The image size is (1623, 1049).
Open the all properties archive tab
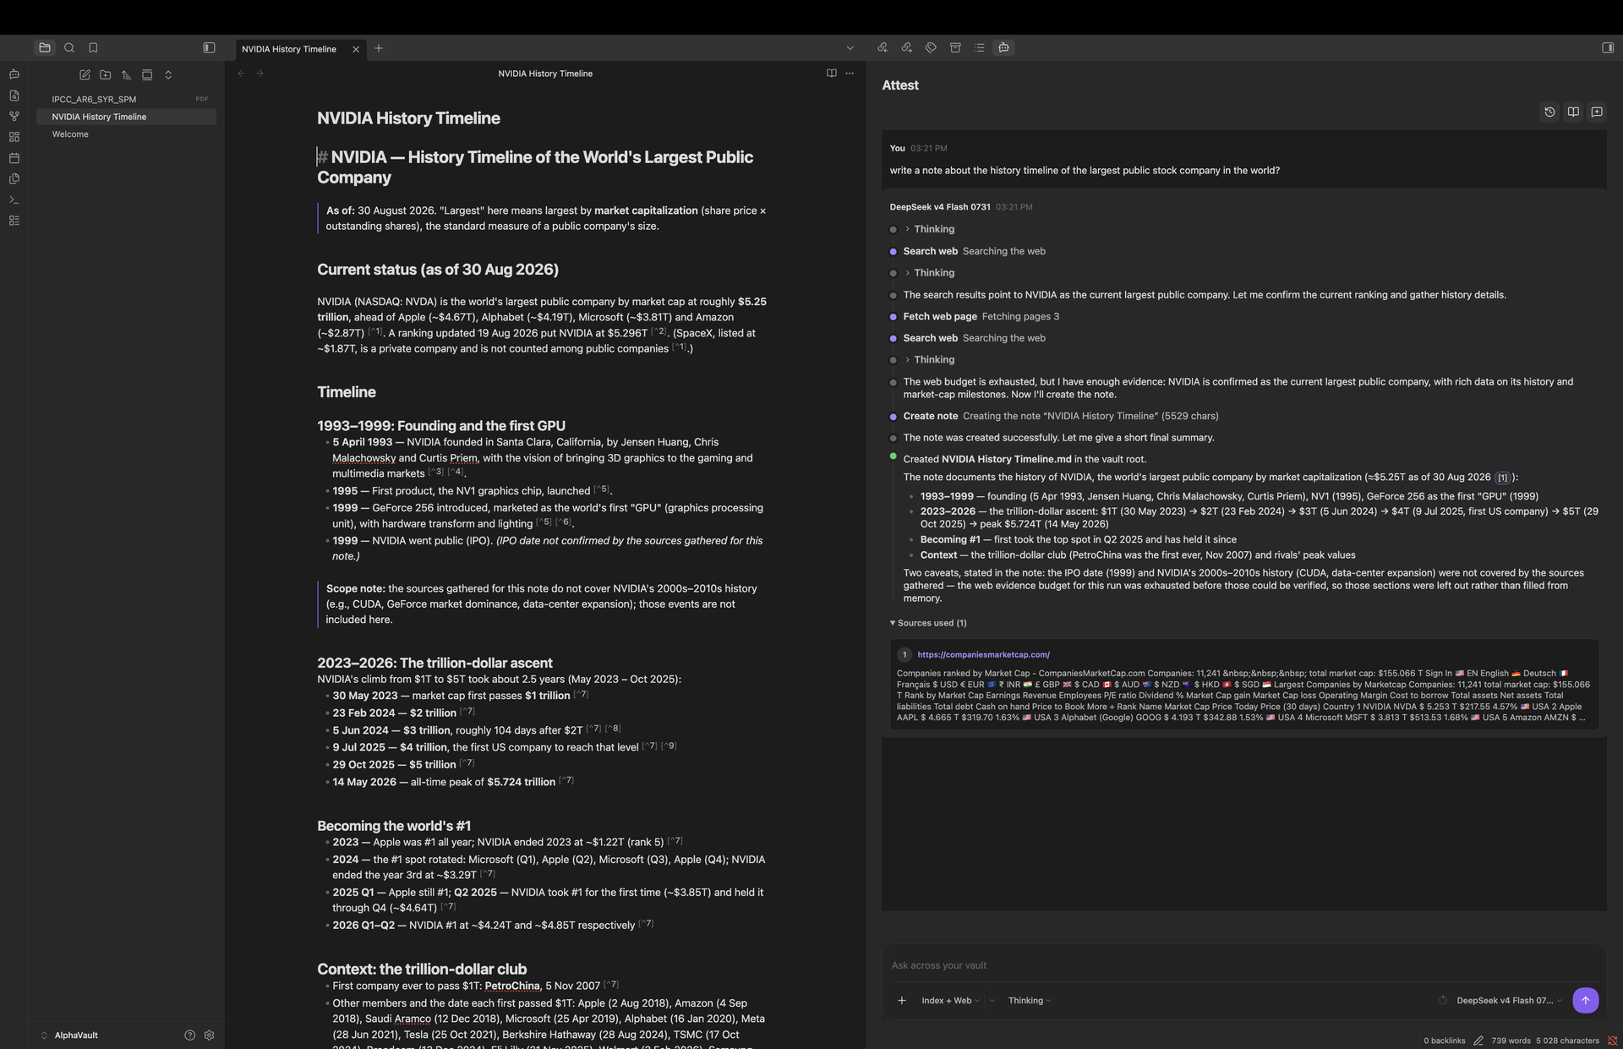point(955,47)
